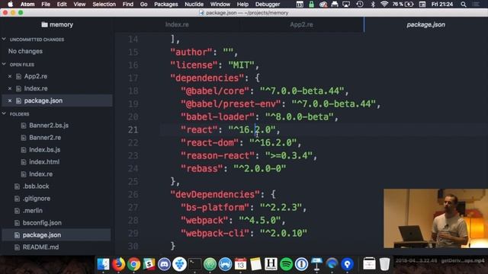The height and width of the screenshot is (274, 488).
Task: Click the green lock menu bar icon
Action: tap(311, 4)
